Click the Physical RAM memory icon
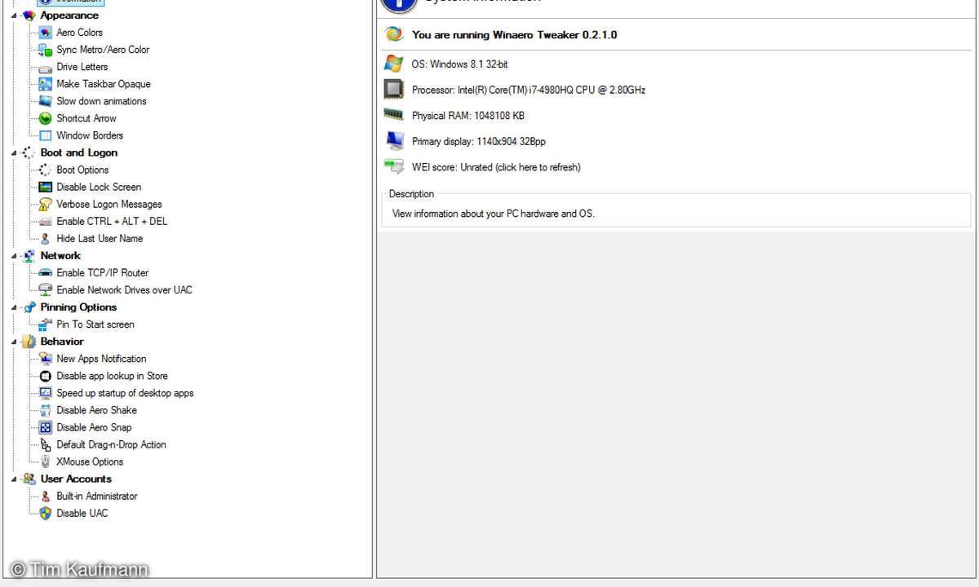Viewport: 979px width, 587px height. click(x=394, y=115)
